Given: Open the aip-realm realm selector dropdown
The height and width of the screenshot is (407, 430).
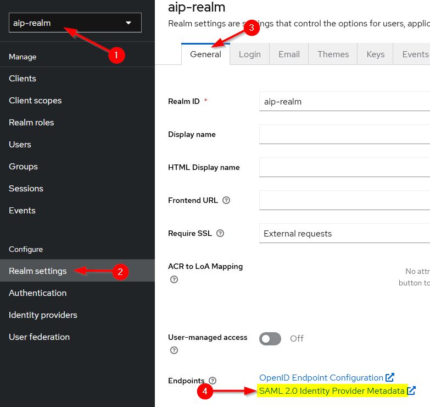Looking at the screenshot, I should (x=75, y=23).
